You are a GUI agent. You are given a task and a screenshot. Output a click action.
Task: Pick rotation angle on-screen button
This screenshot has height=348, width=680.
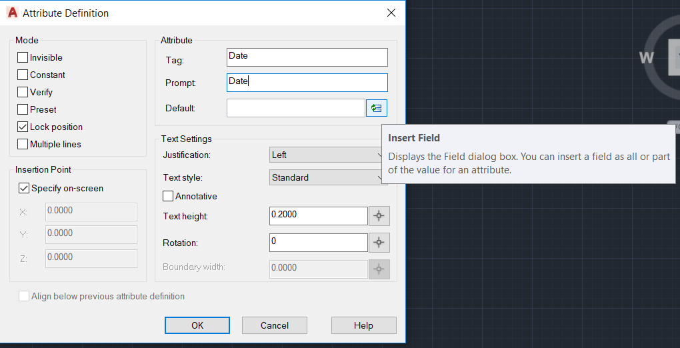pyautogui.click(x=379, y=243)
